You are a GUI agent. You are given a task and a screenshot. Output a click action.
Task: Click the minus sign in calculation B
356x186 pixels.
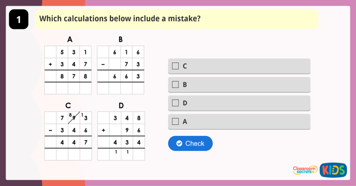pyautogui.click(x=103, y=64)
